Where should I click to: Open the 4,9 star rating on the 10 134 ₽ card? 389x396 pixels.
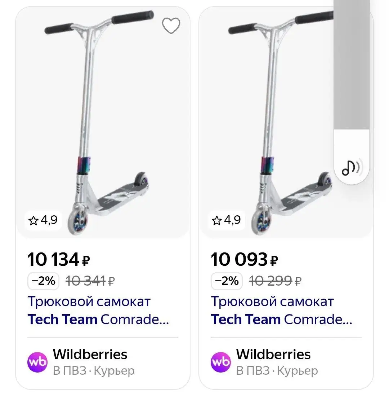pyautogui.click(x=43, y=220)
